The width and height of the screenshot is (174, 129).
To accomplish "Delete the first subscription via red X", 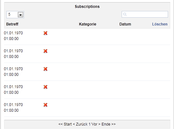I will click(45, 33).
